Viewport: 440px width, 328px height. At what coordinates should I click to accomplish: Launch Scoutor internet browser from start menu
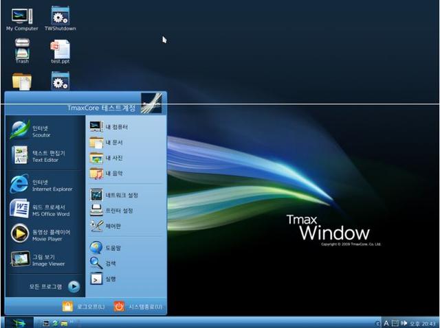pyautogui.click(x=41, y=130)
